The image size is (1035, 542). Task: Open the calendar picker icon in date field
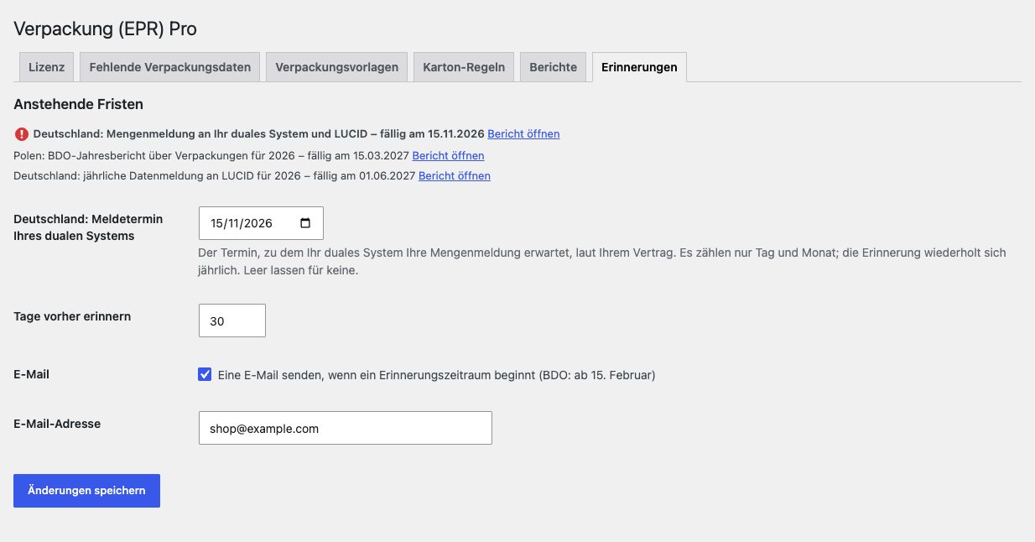pyautogui.click(x=305, y=223)
